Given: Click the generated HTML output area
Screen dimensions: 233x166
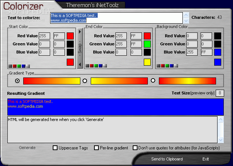Looking at the screenshot, I should [112, 130].
